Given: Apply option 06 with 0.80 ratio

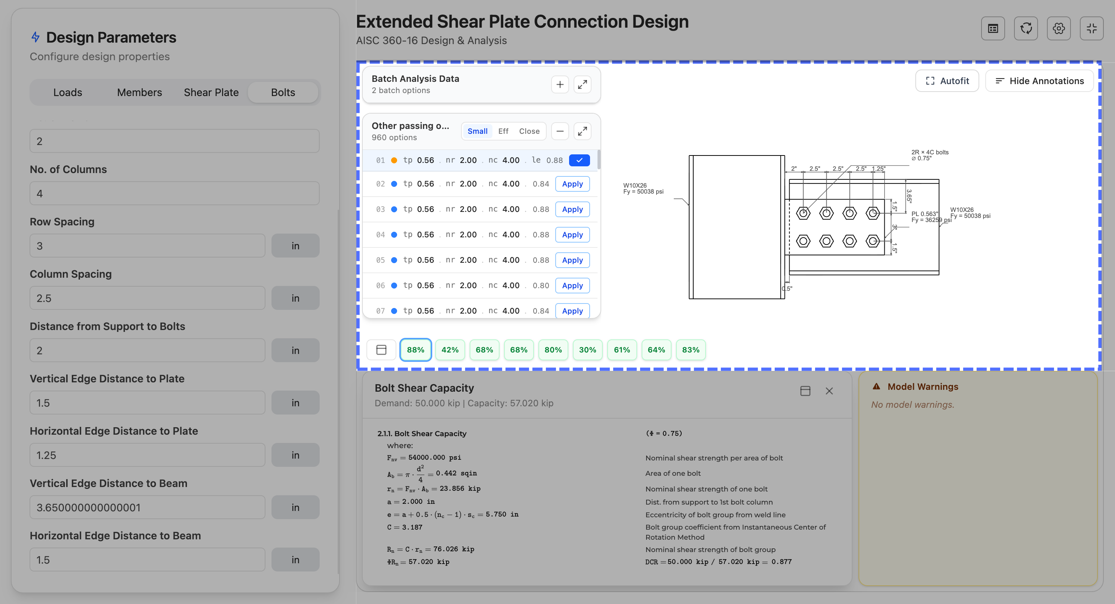Looking at the screenshot, I should (572, 286).
